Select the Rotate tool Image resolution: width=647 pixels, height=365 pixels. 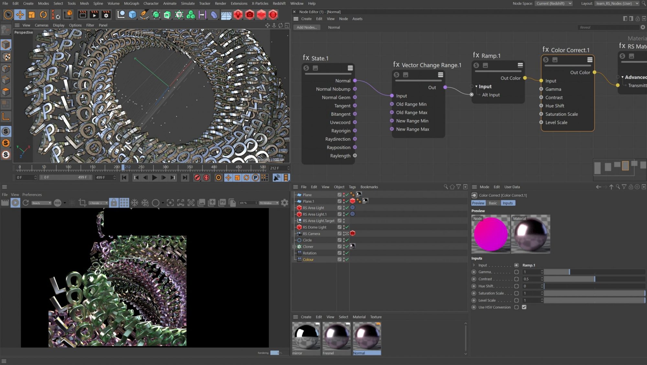pyautogui.click(x=43, y=15)
